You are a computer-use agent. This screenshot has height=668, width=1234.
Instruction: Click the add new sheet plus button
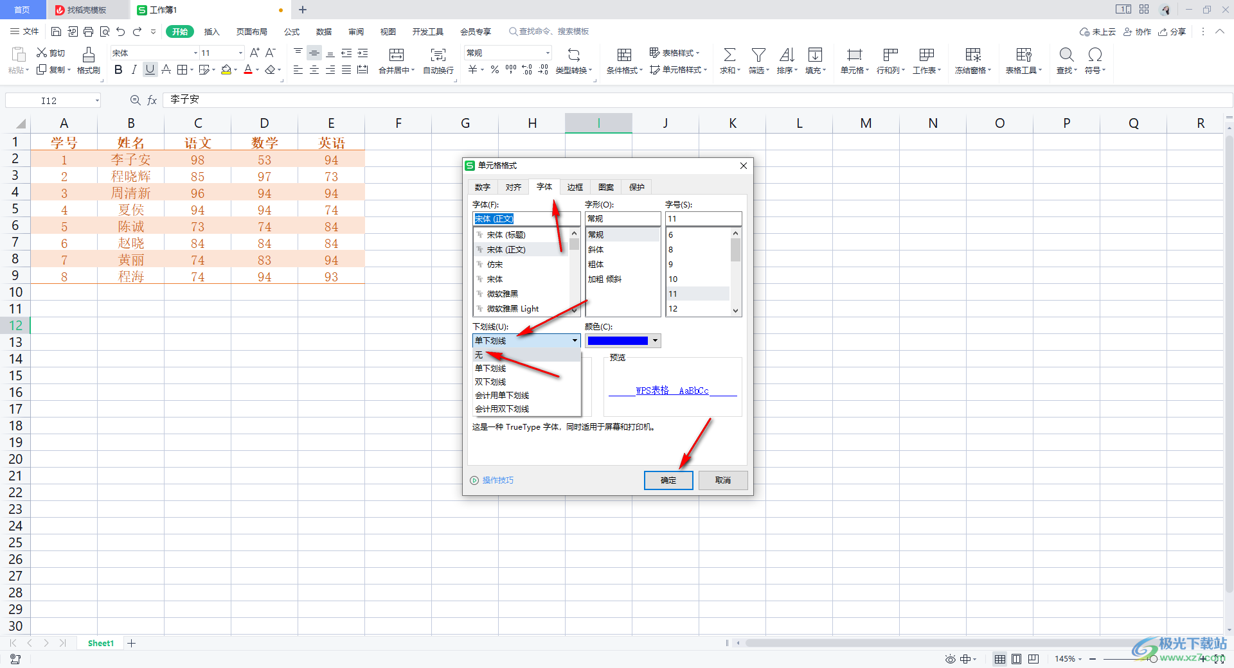[132, 643]
